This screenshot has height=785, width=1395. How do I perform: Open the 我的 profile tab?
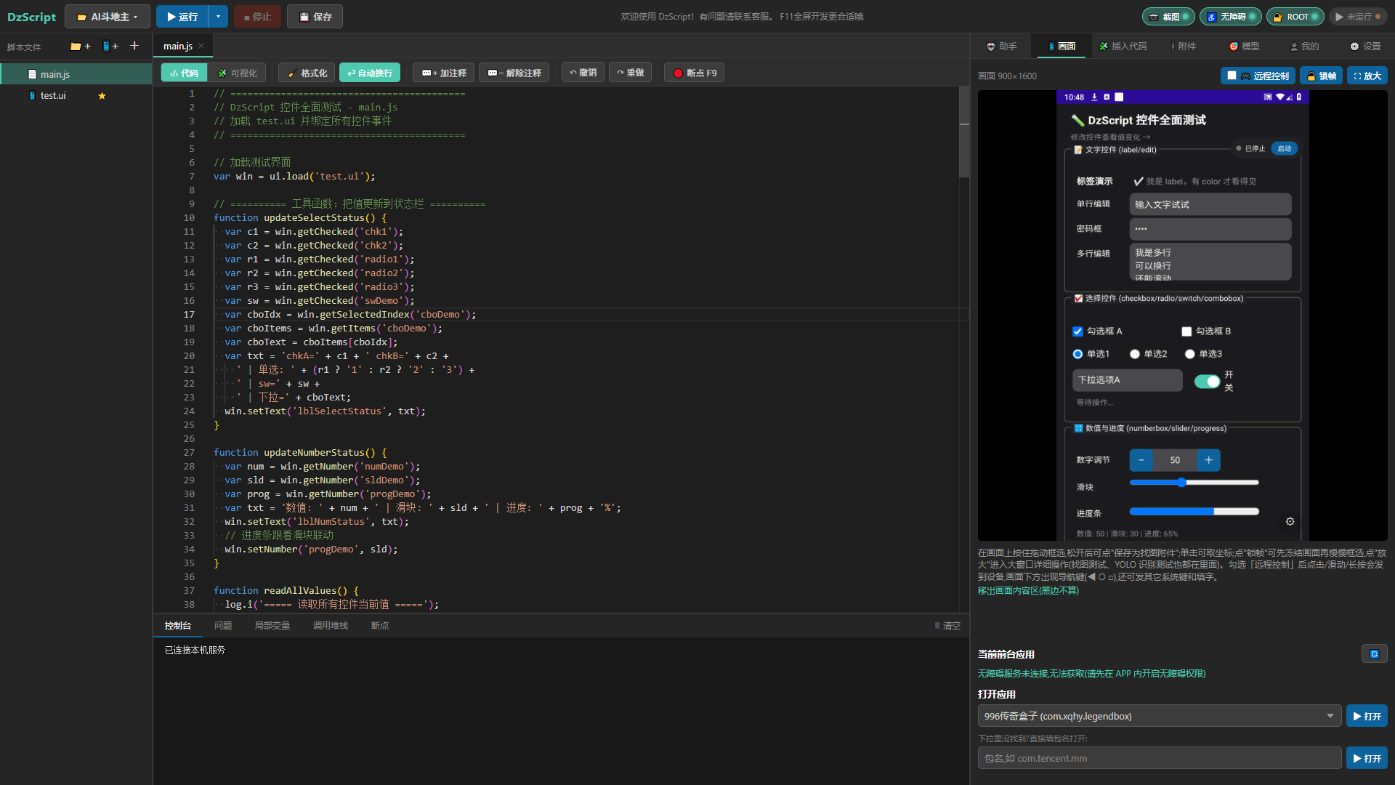pyautogui.click(x=1304, y=46)
